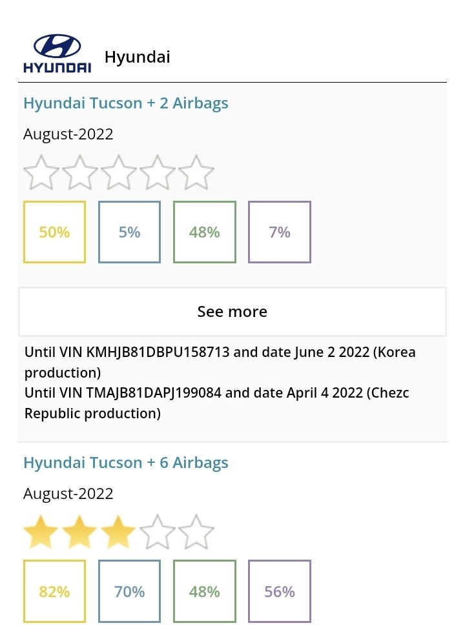Open the Hyundai Tucson + 2 Airbags link
Viewport: 465px width, 641px height.
tap(125, 103)
